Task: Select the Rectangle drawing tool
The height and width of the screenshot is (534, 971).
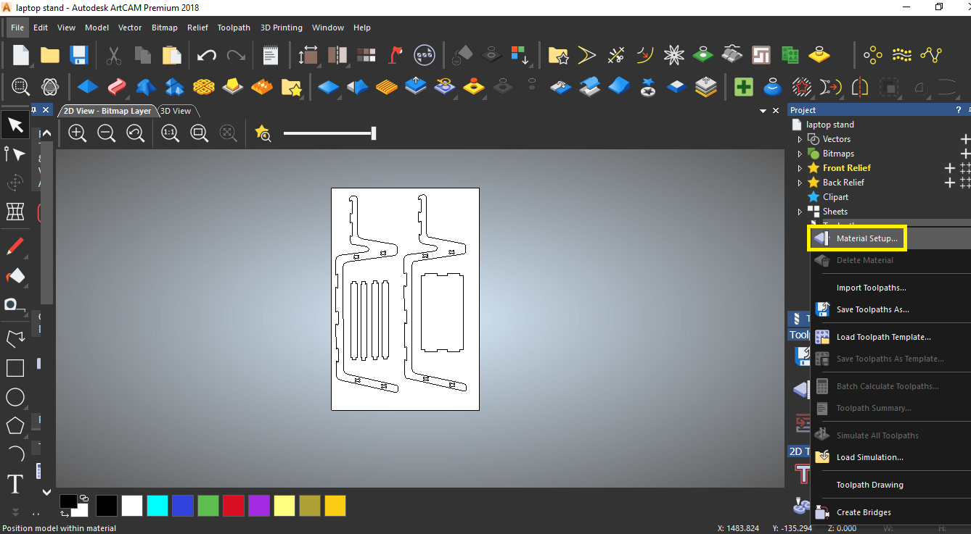Action: pyautogui.click(x=15, y=368)
